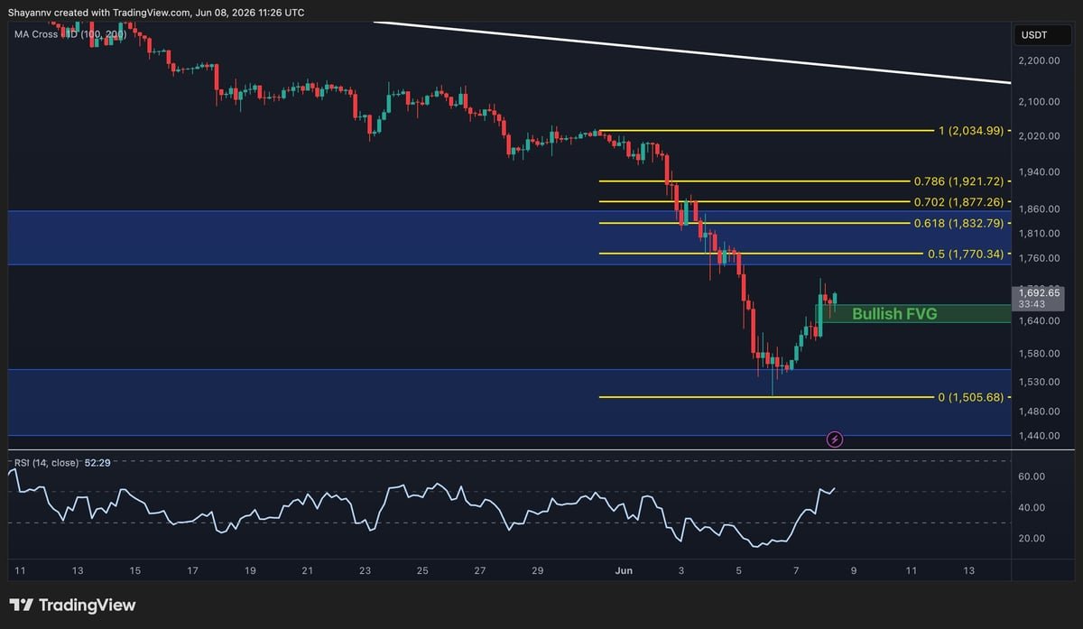Click date label 23 on the time axis
Viewport: 1083px width, 629px height.
(x=365, y=570)
